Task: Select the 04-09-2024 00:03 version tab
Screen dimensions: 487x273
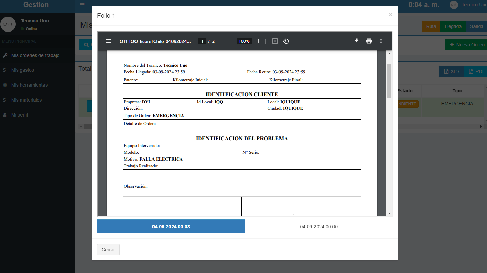Action: tap(171, 227)
